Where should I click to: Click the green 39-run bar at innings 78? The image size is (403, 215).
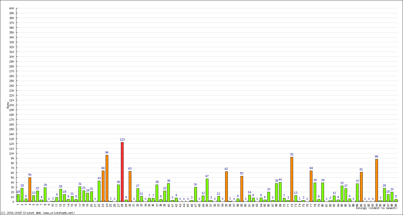point(315,192)
